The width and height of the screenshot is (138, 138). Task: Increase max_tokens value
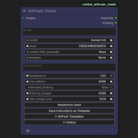(x=112, y=81)
